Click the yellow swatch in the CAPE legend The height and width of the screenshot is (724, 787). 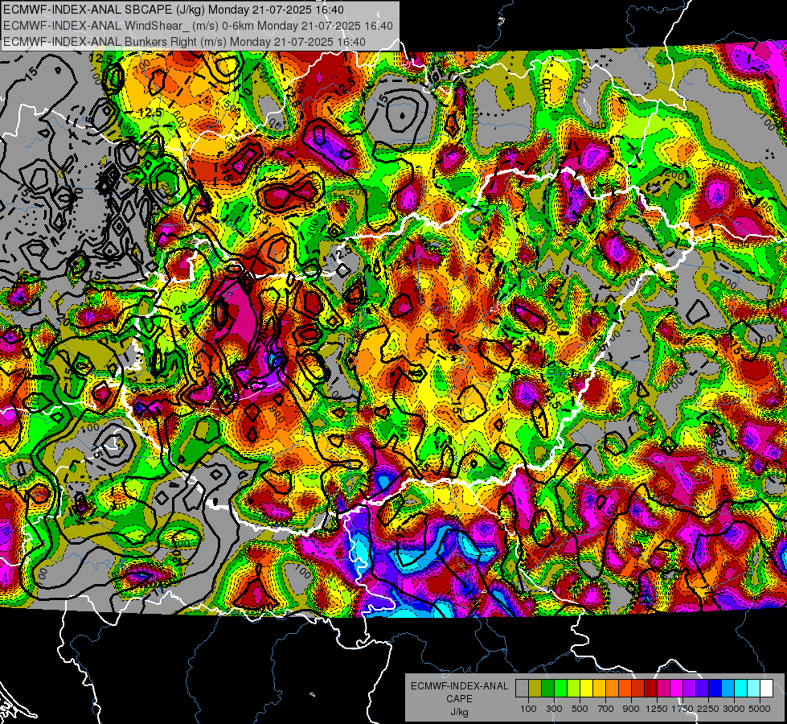point(586,689)
